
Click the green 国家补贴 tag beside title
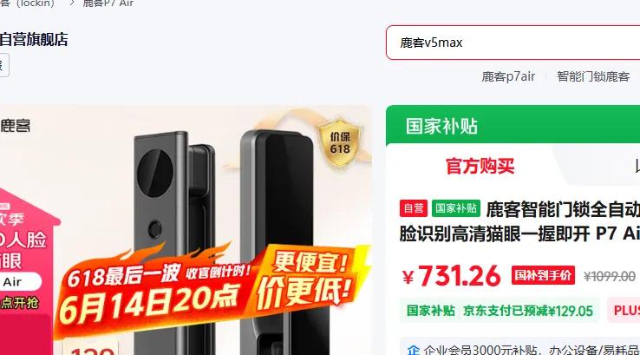[456, 208]
